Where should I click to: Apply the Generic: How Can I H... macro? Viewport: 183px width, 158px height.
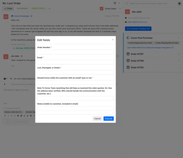click(14, 112)
